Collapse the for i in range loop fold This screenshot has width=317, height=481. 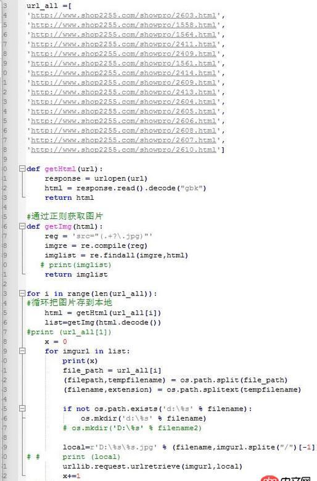pos(22,294)
